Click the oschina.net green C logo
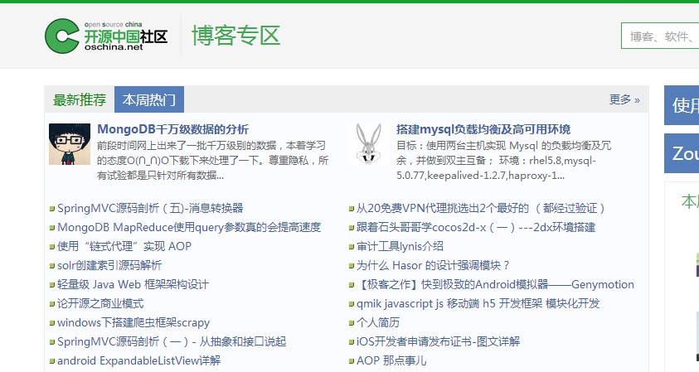 (62, 36)
